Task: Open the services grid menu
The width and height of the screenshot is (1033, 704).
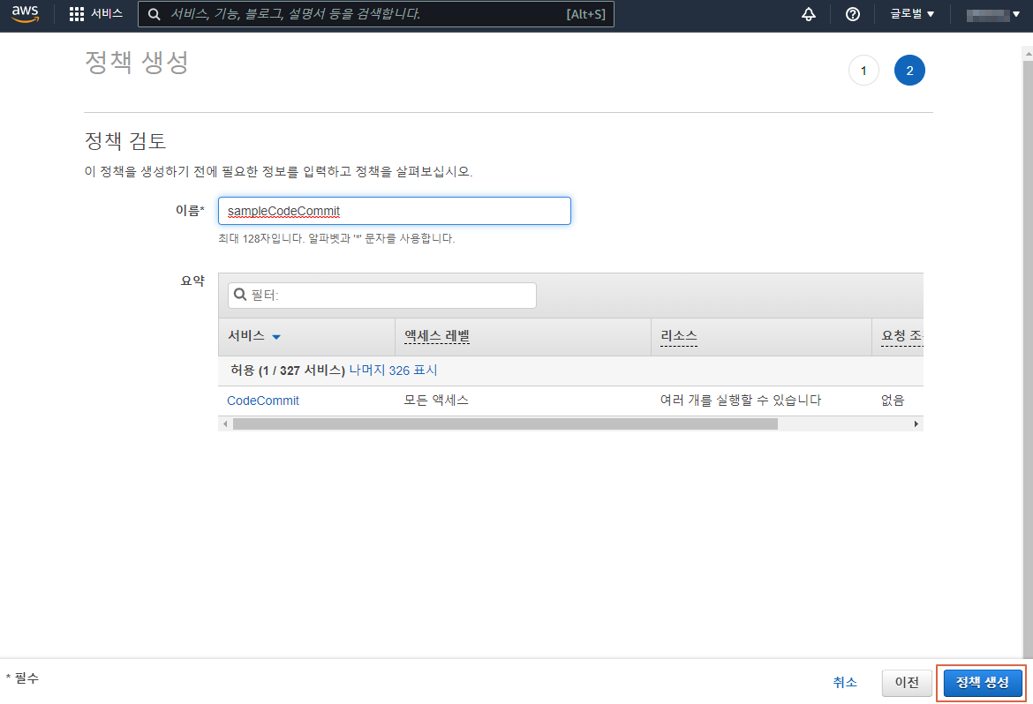Action: [77, 14]
